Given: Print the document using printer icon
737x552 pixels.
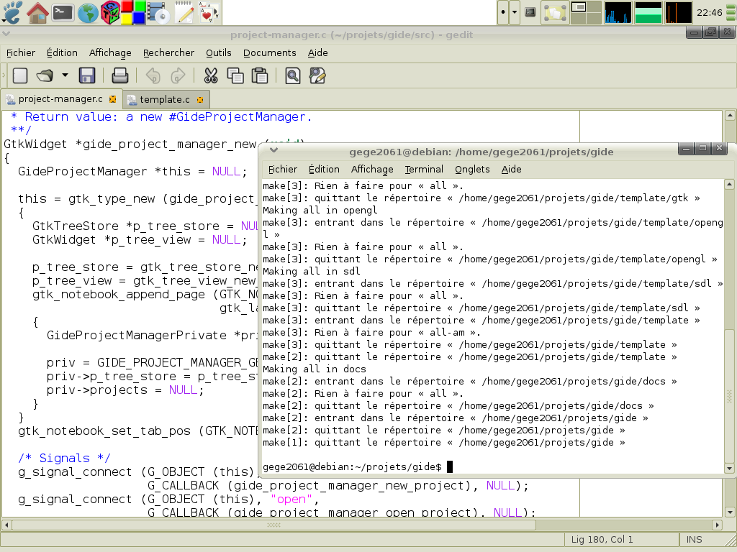Looking at the screenshot, I should click(x=120, y=75).
